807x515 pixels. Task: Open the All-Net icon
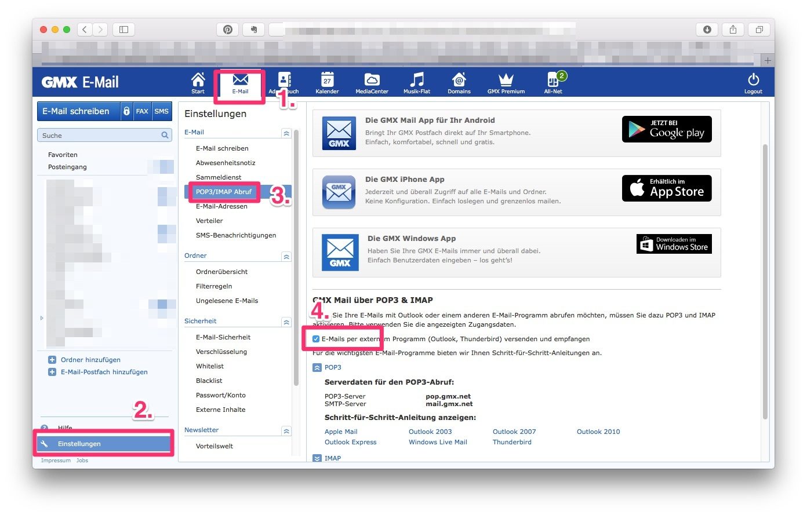click(x=554, y=82)
